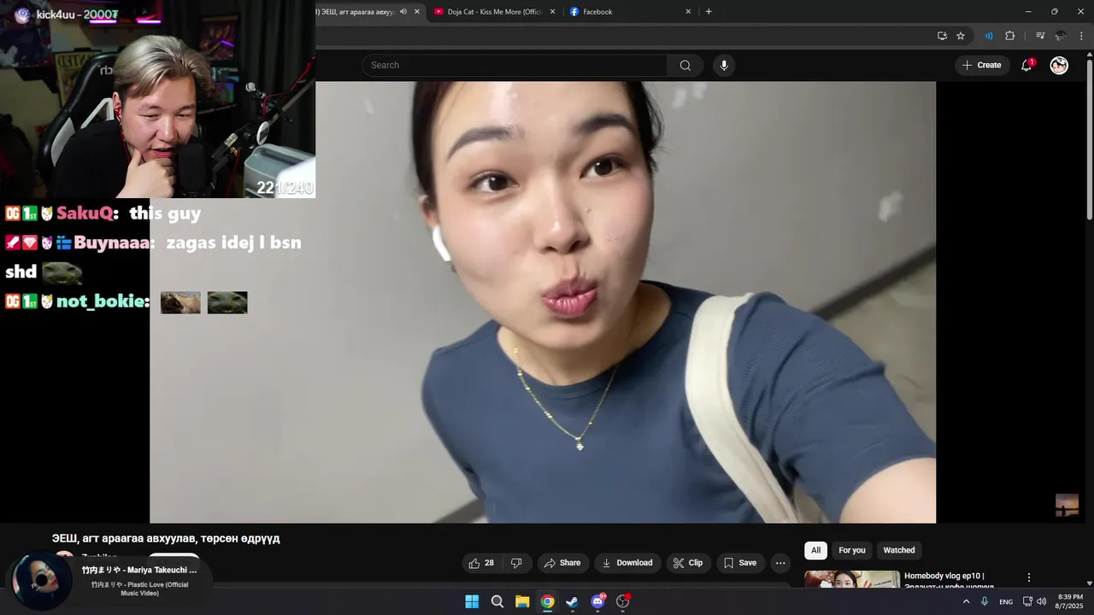Viewport: 1094px width, 615px height.
Task: Click the Download button
Action: (626, 563)
